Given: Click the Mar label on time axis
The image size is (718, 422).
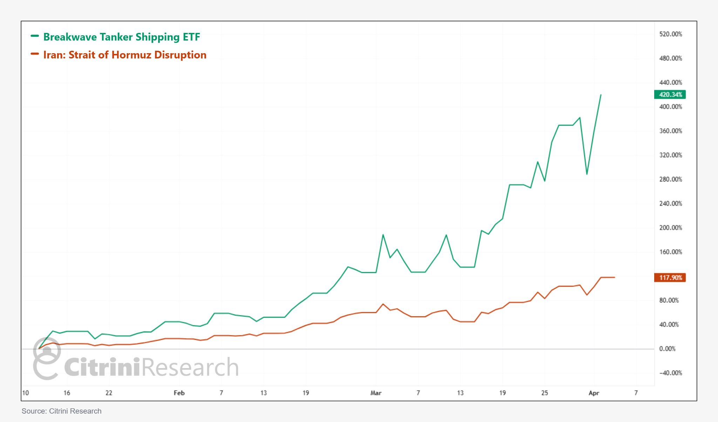Looking at the screenshot, I should pos(376,393).
